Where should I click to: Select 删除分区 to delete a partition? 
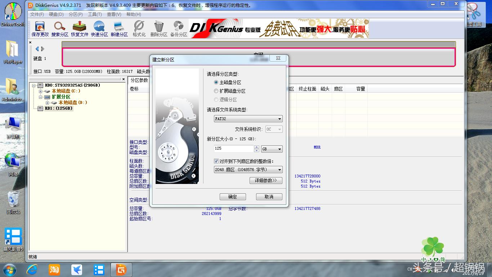(158, 28)
